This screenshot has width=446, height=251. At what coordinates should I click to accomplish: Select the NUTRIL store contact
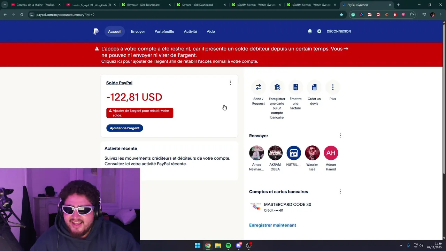point(294,153)
